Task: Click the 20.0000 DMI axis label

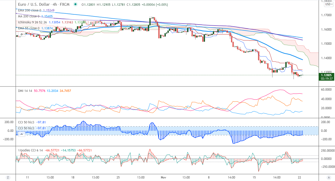Action: point(326,108)
